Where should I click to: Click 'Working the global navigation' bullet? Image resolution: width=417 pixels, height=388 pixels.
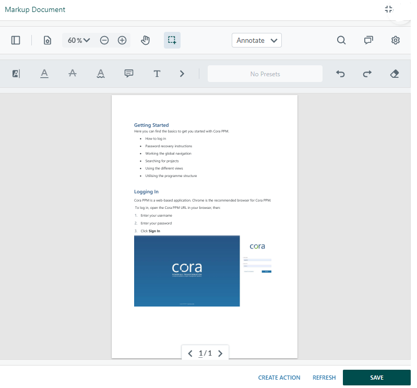(x=169, y=154)
